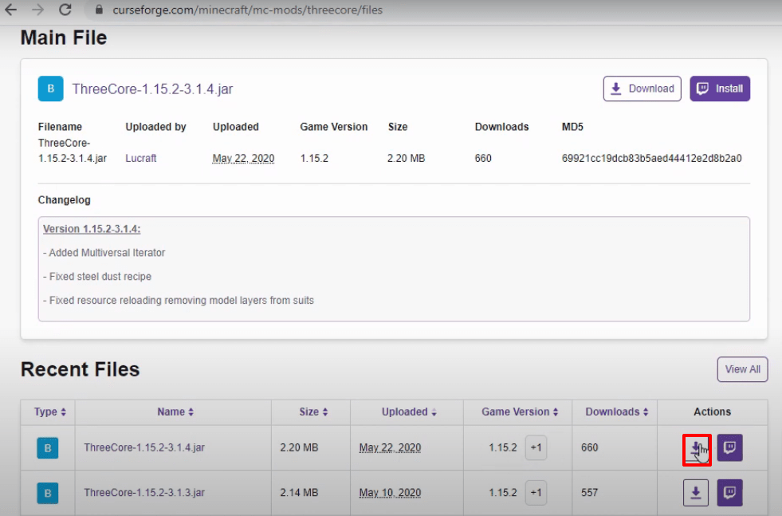This screenshot has width=782, height=516.
Task: Click the 'Fixed steel dust recipe' changelog line
Action: [x=96, y=277]
